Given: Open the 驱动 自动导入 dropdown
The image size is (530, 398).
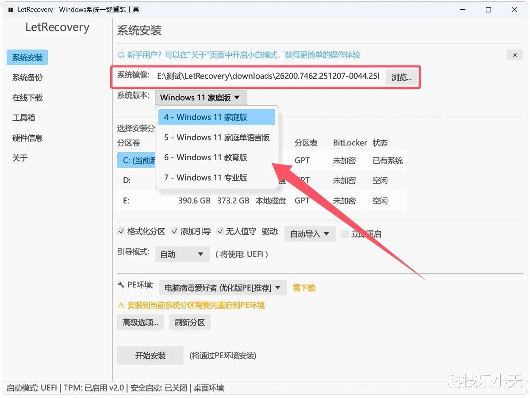Looking at the screenshot, I should [310, 234].
